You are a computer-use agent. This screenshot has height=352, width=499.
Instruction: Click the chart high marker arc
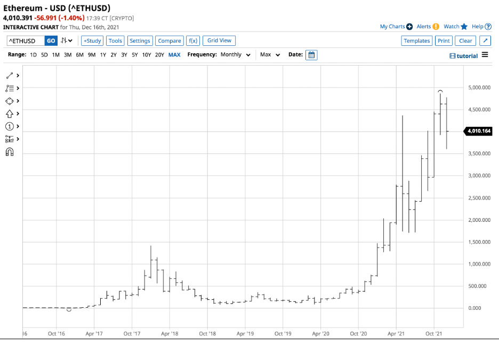(x=440, y=91)
